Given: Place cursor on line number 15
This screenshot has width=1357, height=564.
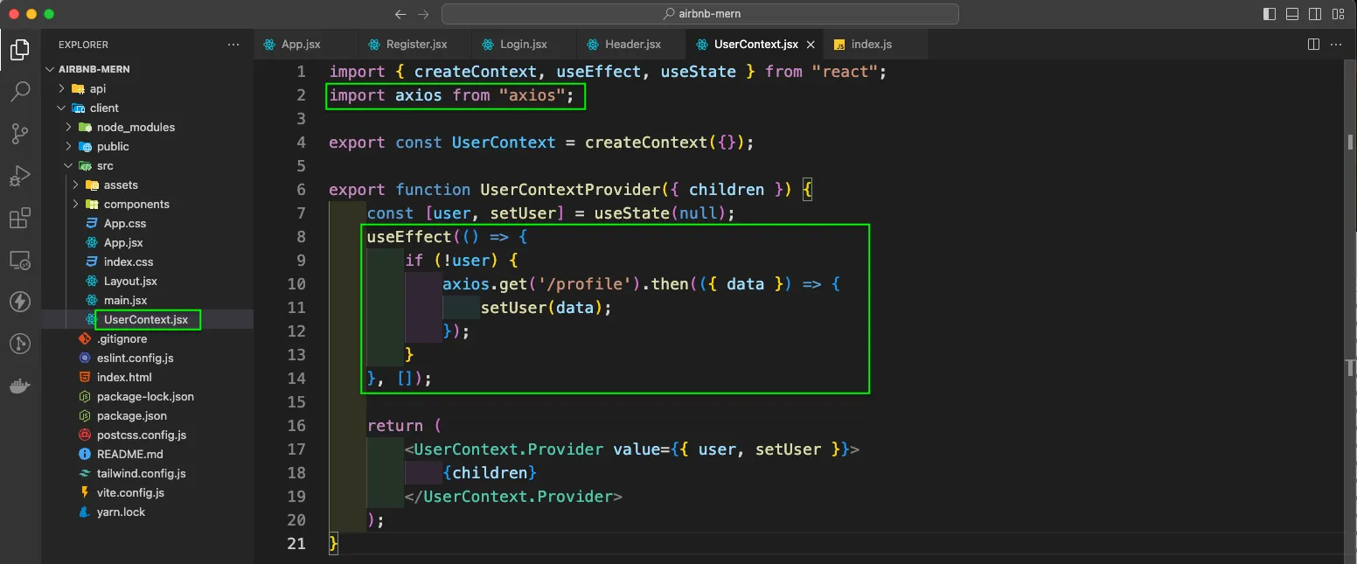Looking at the screenshot, I should tap(296, 402).
